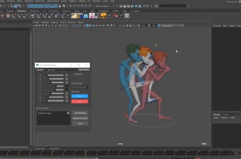This screenshot has height=159, width=241.
Task: Click the Arnold shelf icon
Action: pos(126,16)
